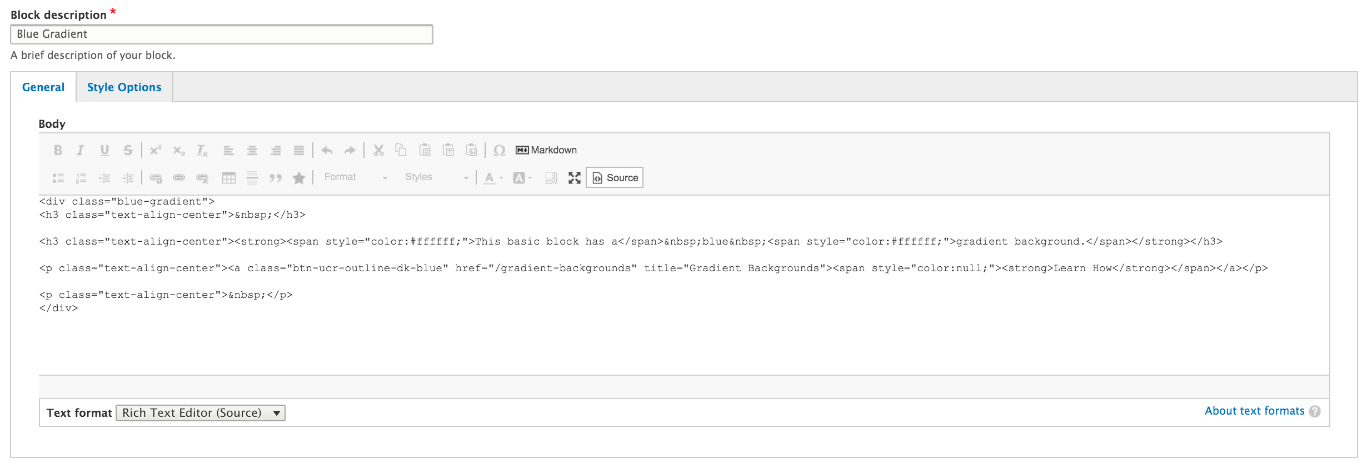Open the About text formats link
Screen dimensions: 1367x468
(1254, 411)
